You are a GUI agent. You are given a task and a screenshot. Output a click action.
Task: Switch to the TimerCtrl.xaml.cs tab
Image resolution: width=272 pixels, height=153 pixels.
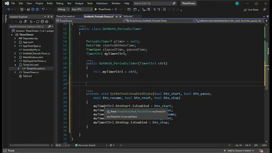pyautogui.click(x=65, y=17)
